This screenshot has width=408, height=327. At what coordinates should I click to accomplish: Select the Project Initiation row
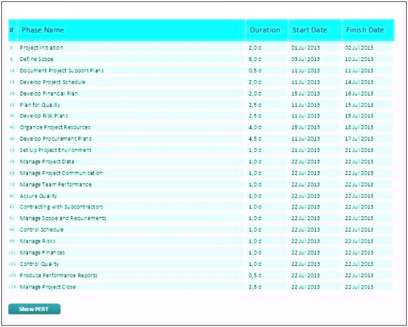click(201, 48)
